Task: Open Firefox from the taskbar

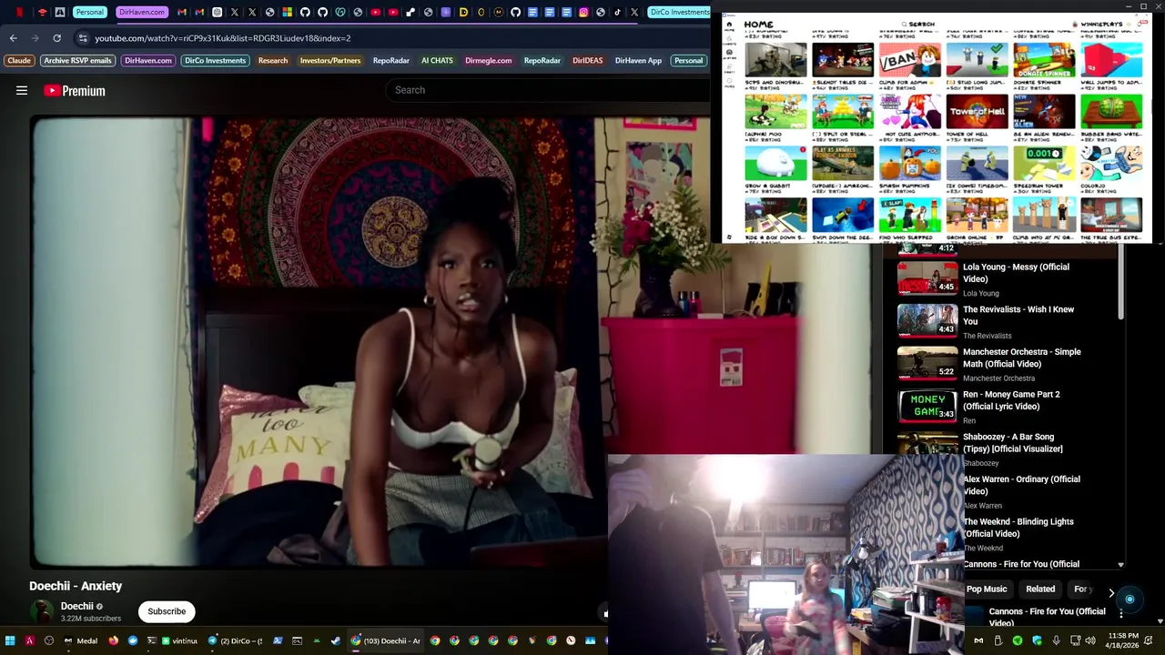Action: [x=113, y=640]
